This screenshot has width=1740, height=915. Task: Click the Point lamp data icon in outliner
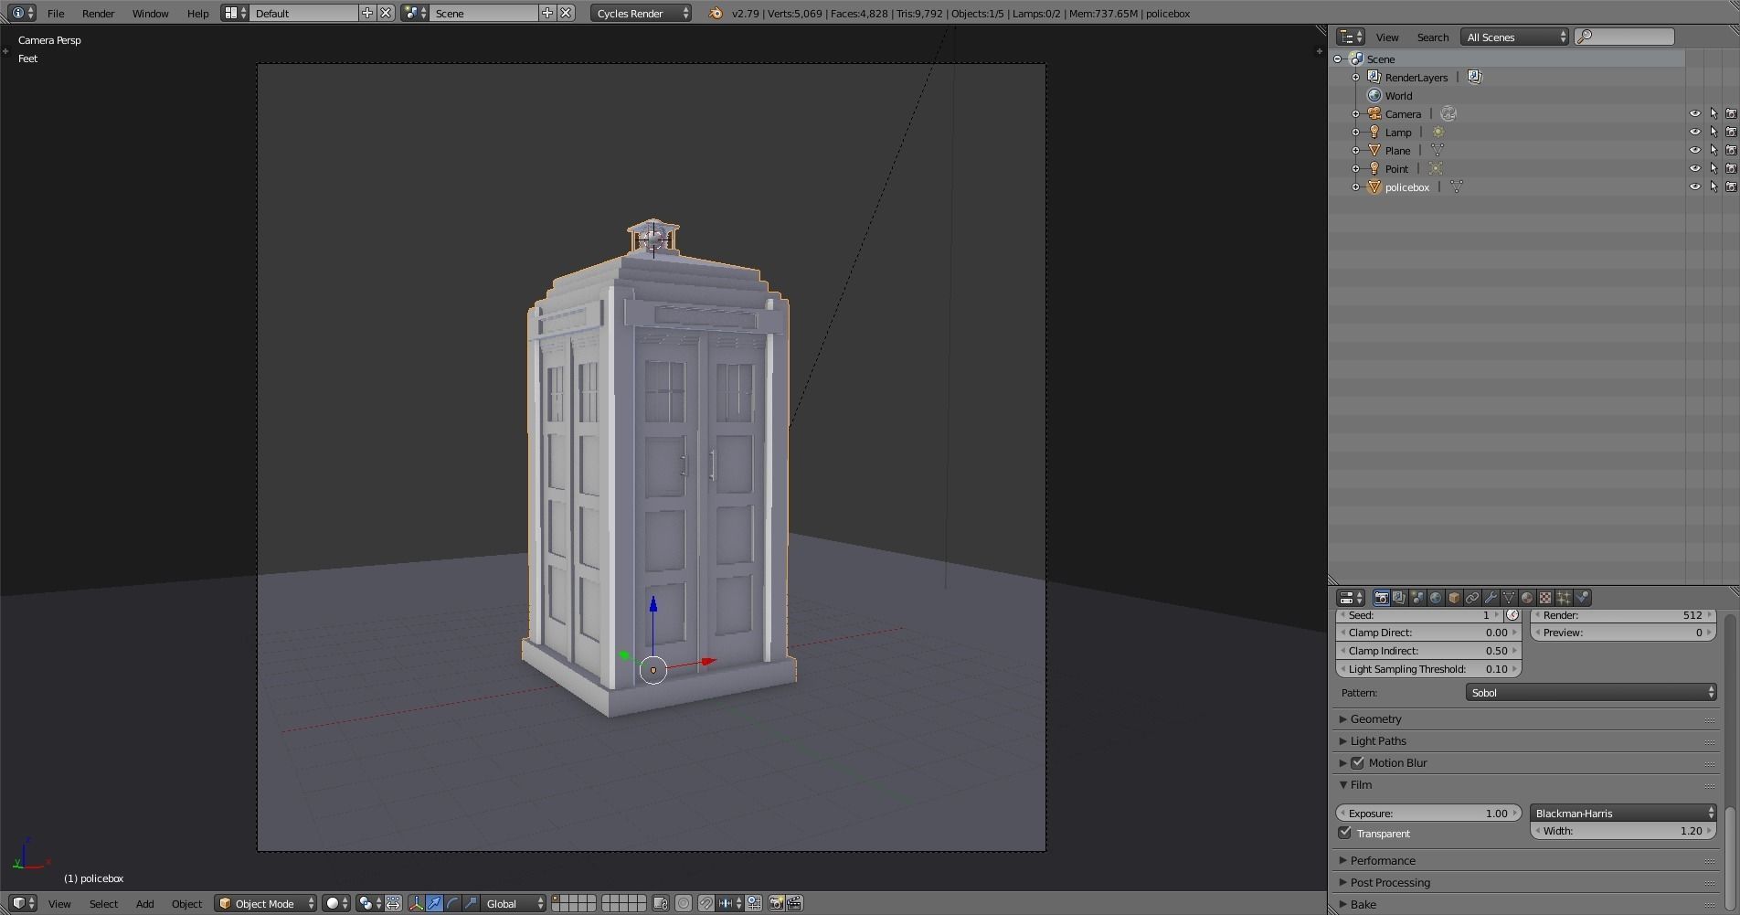1436,169
